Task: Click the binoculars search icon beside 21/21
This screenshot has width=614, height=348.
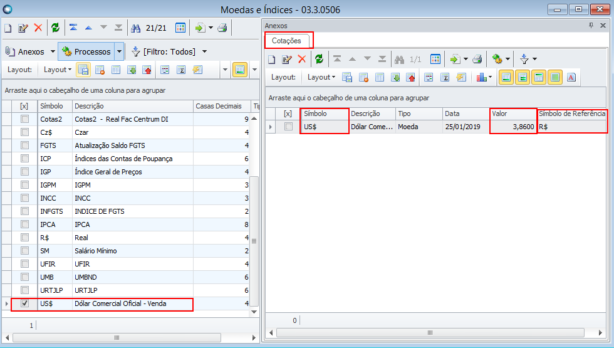Action: click(135, 28)
